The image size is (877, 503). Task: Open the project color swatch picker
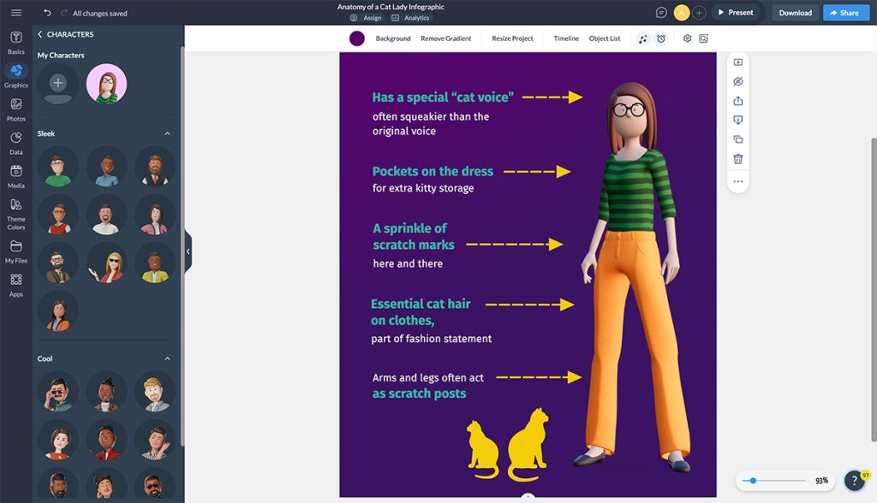coord(355,38)
